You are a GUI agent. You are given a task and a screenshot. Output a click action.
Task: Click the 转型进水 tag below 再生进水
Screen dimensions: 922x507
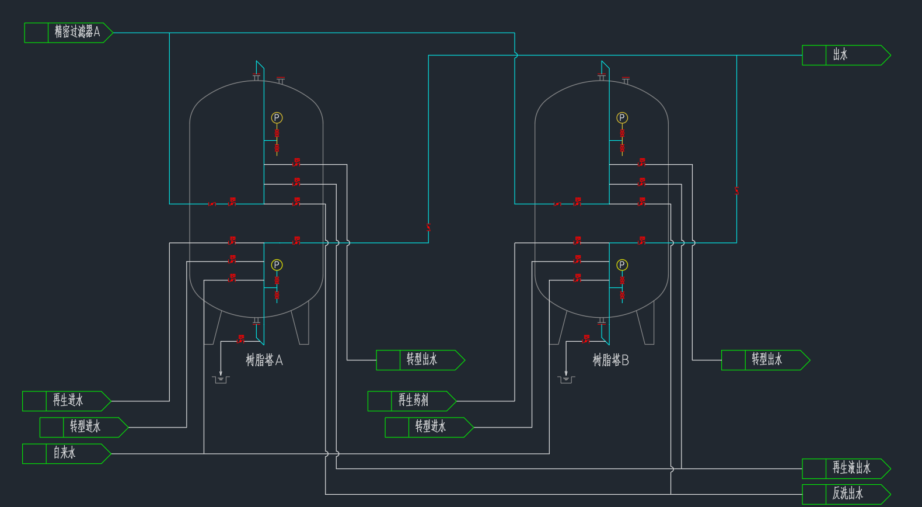(83, 428)
